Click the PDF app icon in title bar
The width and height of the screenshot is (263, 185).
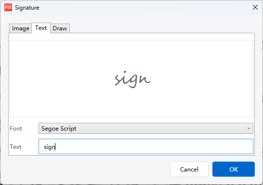point(8,8)
